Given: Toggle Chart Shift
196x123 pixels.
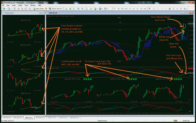Looking at the screenshot, I should [91, 9].
